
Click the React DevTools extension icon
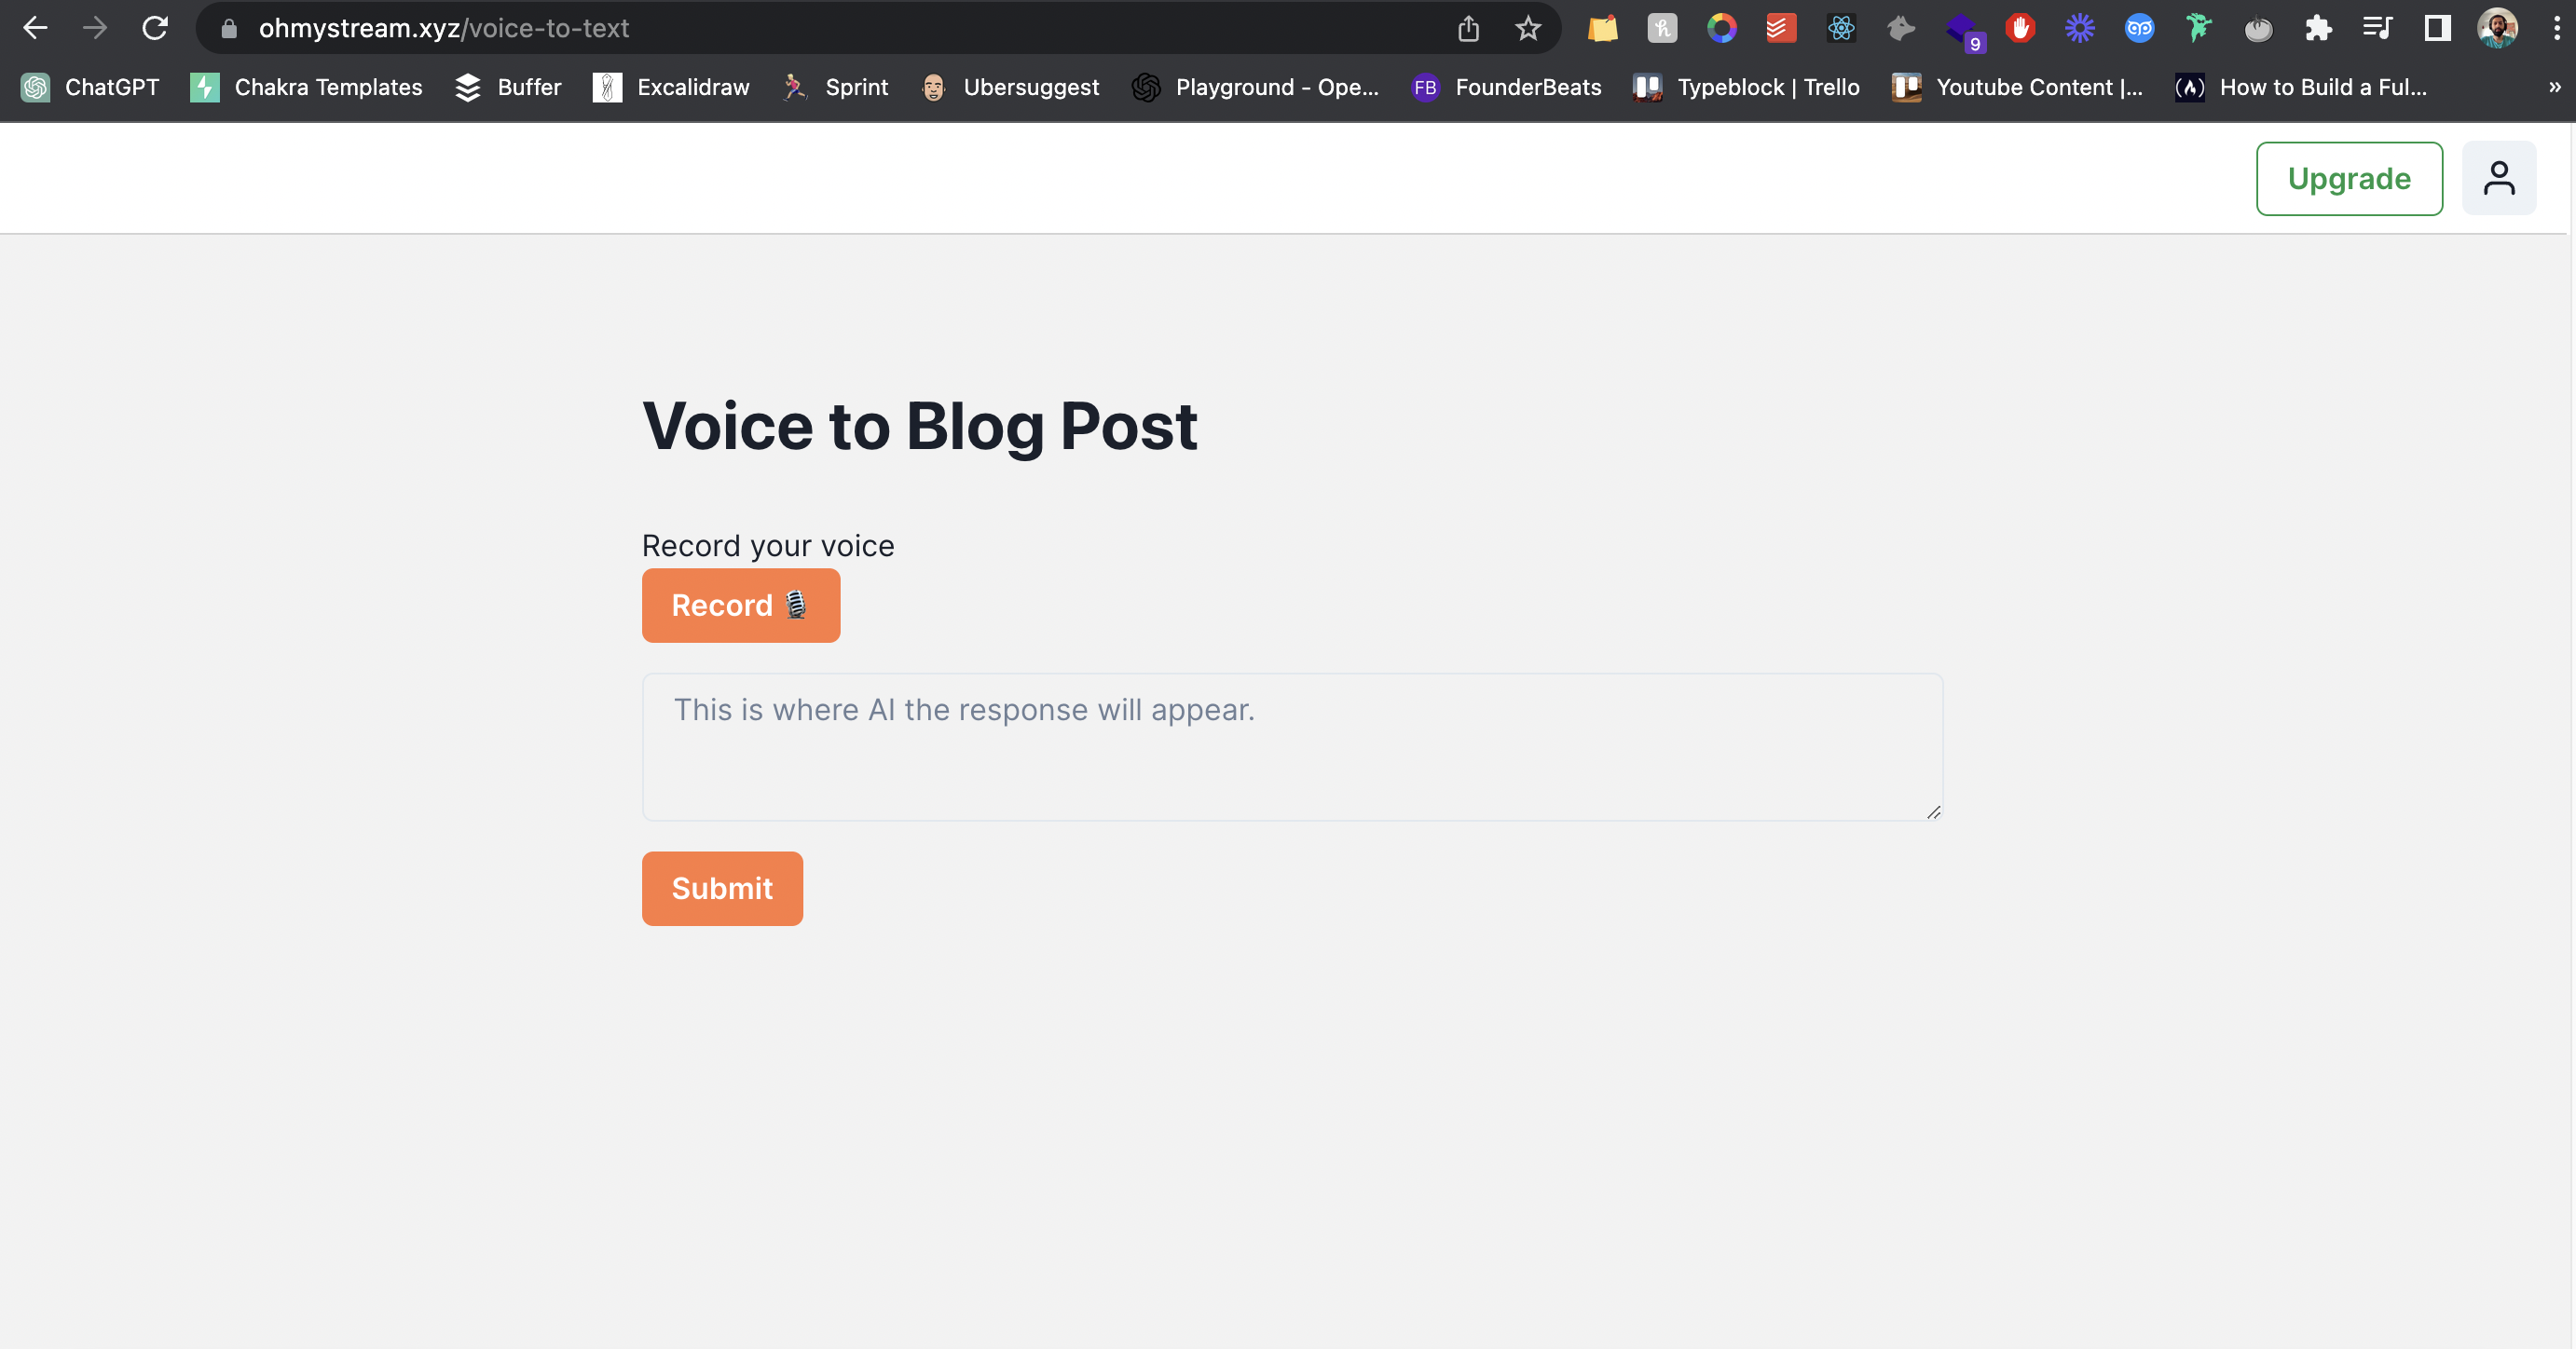1841,28
